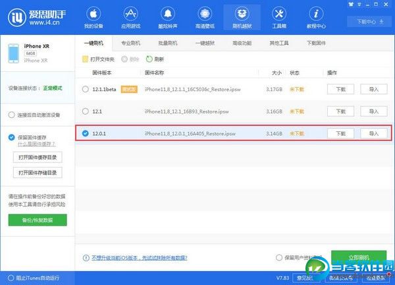Click 下载 for 12.1 firmware
The image size is (395, 285).
(340, 111)
